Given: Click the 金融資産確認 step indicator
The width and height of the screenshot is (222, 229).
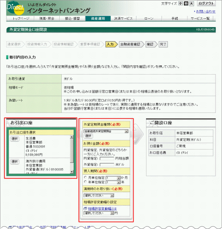Looking at the screenshot, I should (x=132, y=44).
